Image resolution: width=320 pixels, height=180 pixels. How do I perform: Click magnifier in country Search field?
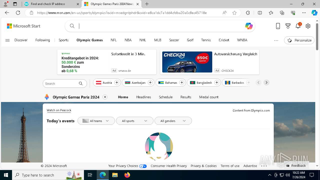(x=81, y=83)
